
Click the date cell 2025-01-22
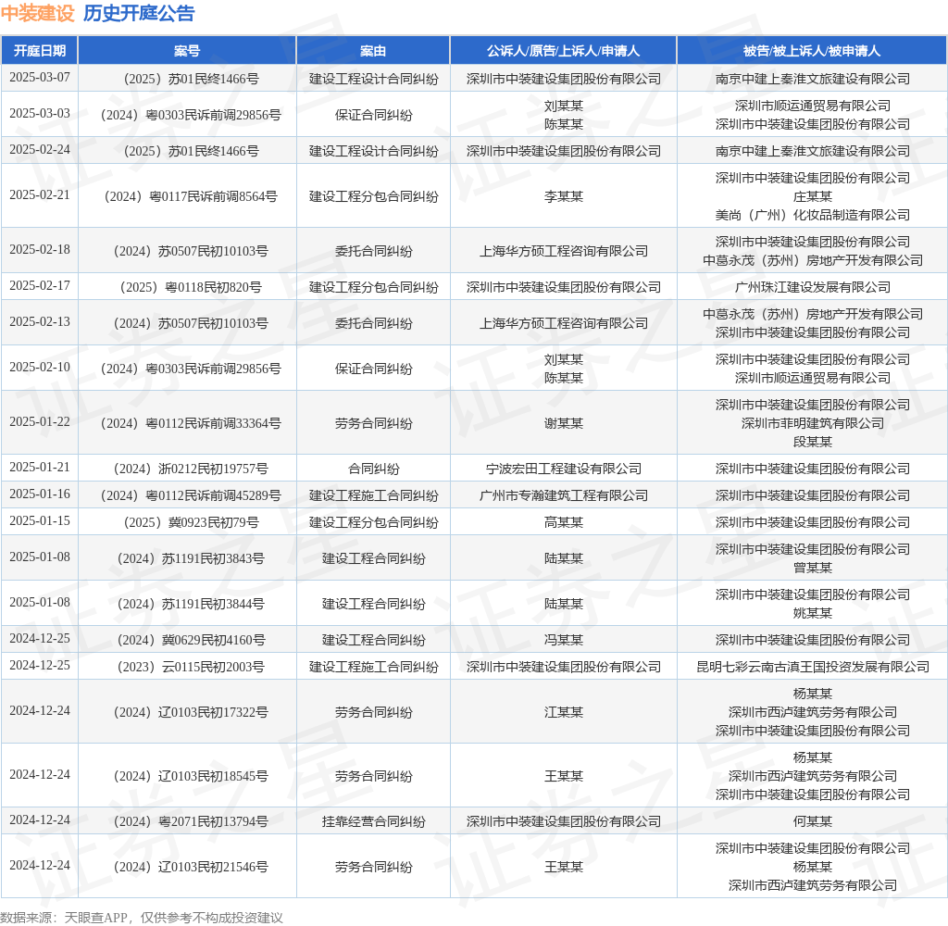(39, 421)
